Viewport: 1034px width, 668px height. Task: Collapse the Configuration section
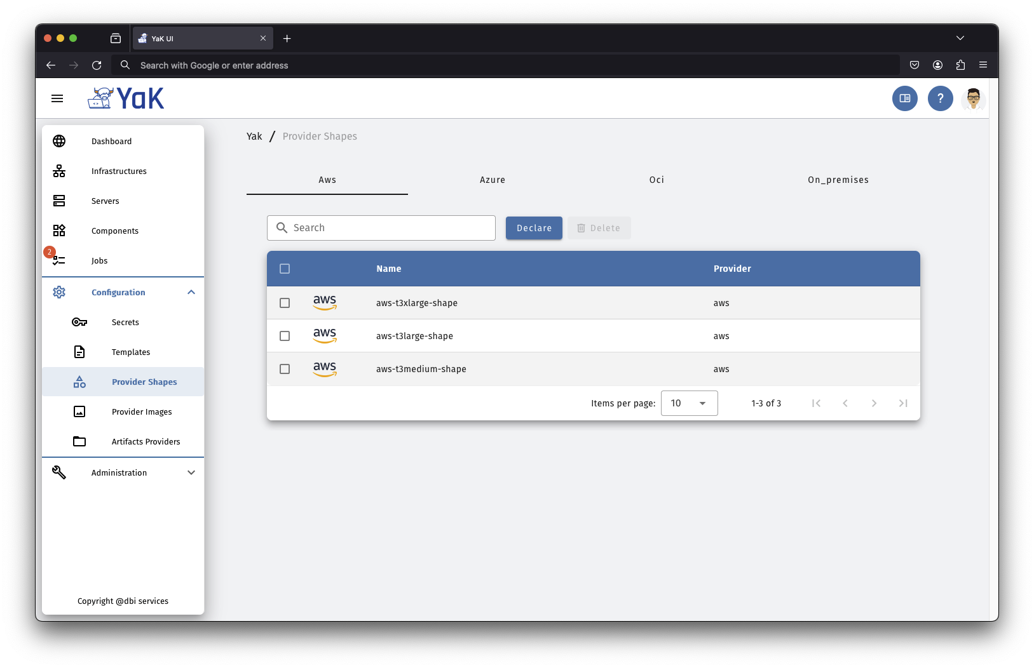pos(191,292)
